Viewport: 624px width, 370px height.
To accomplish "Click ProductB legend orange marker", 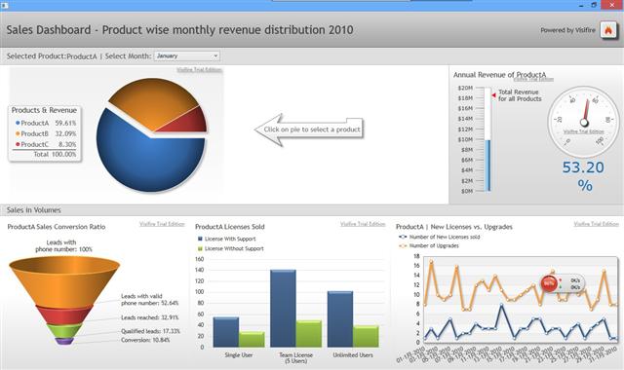I will coord(18,134).
